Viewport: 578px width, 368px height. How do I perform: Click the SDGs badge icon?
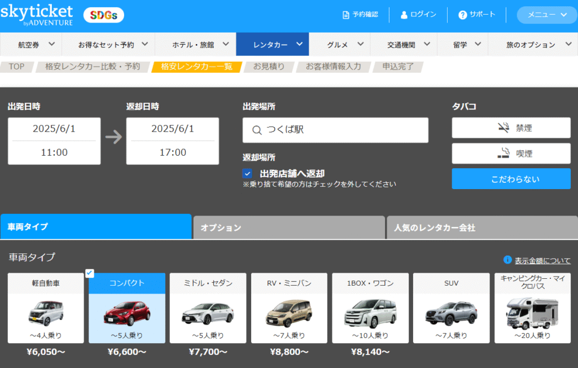pyautogui.click(x=104, y=15)
